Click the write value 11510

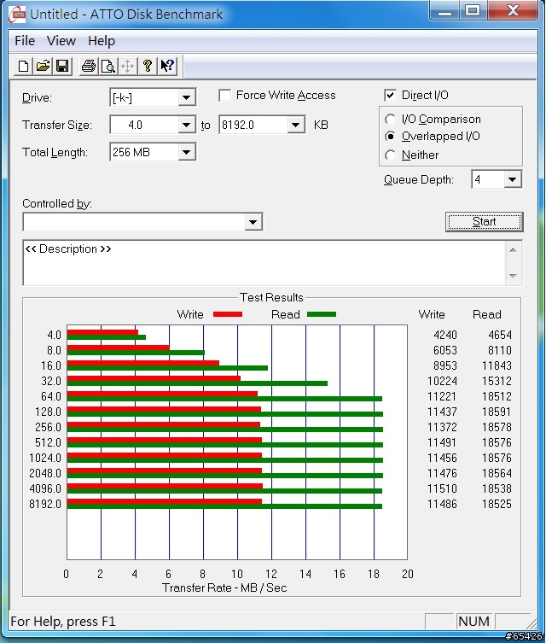(442, 488)
